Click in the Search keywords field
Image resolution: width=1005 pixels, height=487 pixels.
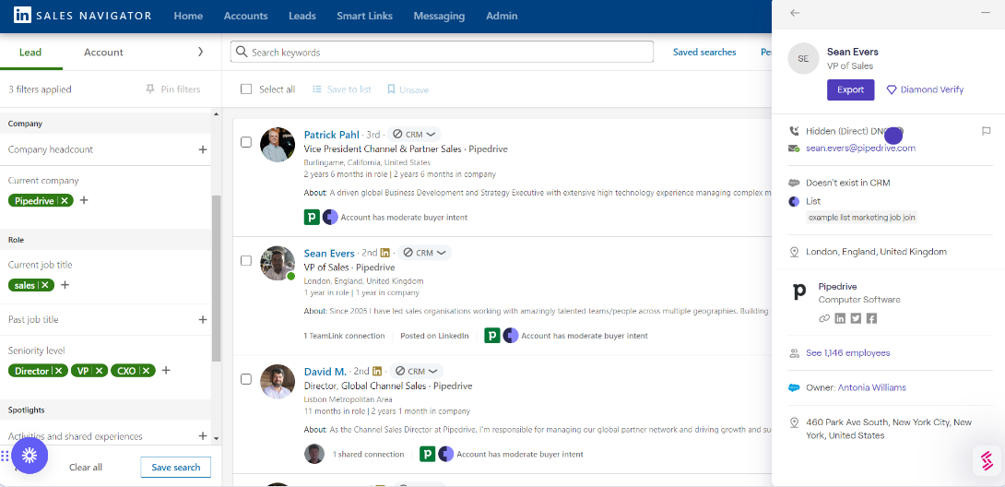442,52
